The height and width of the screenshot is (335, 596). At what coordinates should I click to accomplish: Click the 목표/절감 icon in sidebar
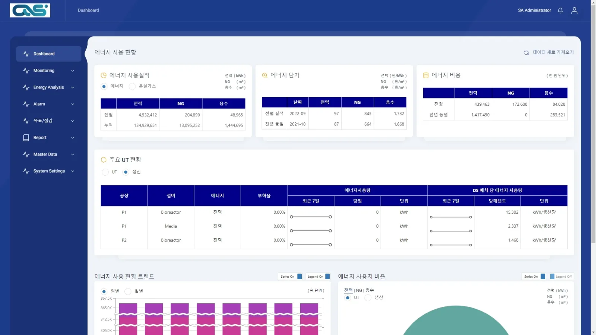[x=26, y=121]
